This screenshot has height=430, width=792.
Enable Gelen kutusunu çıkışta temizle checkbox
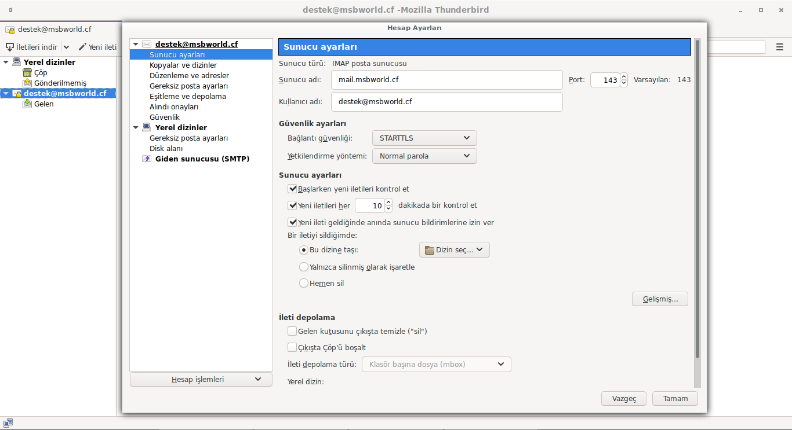coord(292,331)
